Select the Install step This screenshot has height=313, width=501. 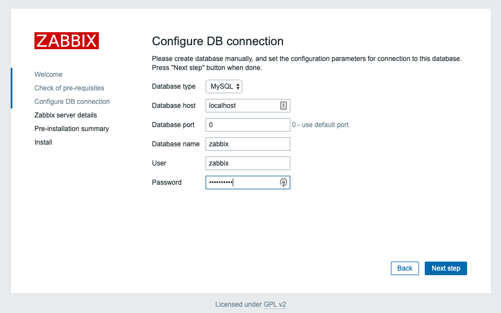pyautogui.click(x=43, y=142)
